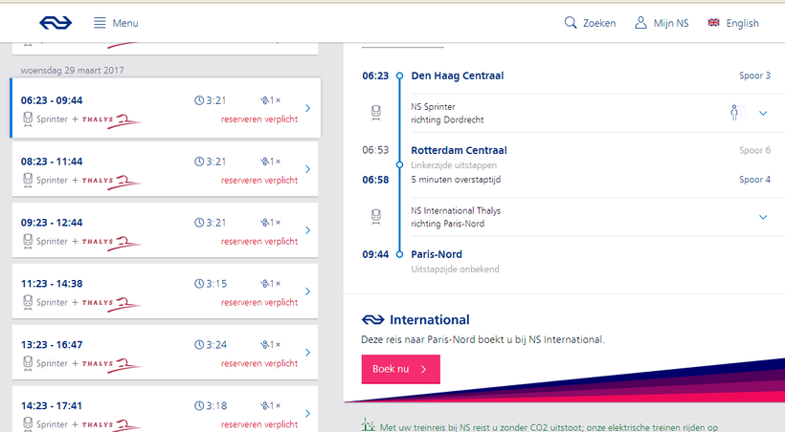
Task: Click the train icon beside NS Sprinter
Action: coord(377,114)
